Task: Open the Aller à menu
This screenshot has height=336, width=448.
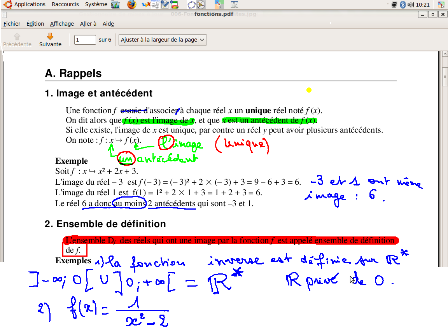Action: point(88,24)
